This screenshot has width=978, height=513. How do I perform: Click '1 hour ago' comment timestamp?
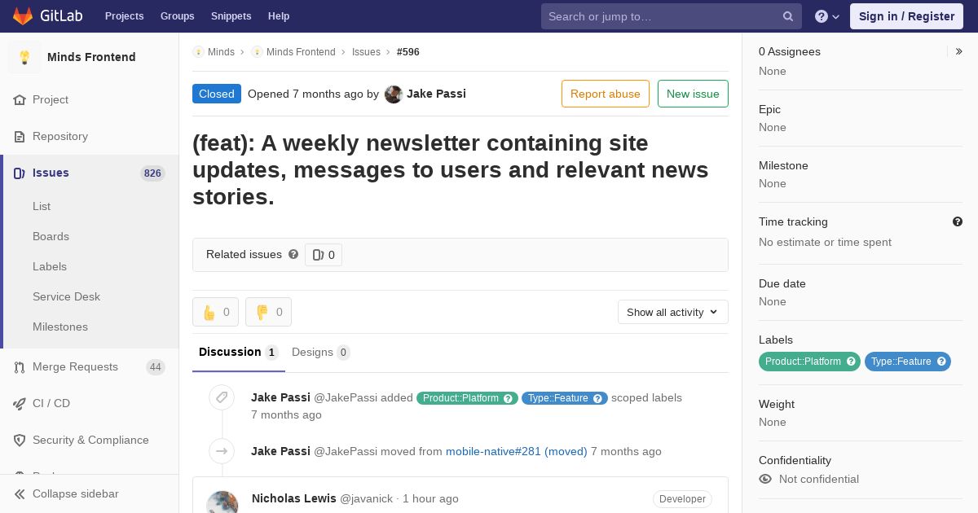pyautogui.click(x=430, y=498)
